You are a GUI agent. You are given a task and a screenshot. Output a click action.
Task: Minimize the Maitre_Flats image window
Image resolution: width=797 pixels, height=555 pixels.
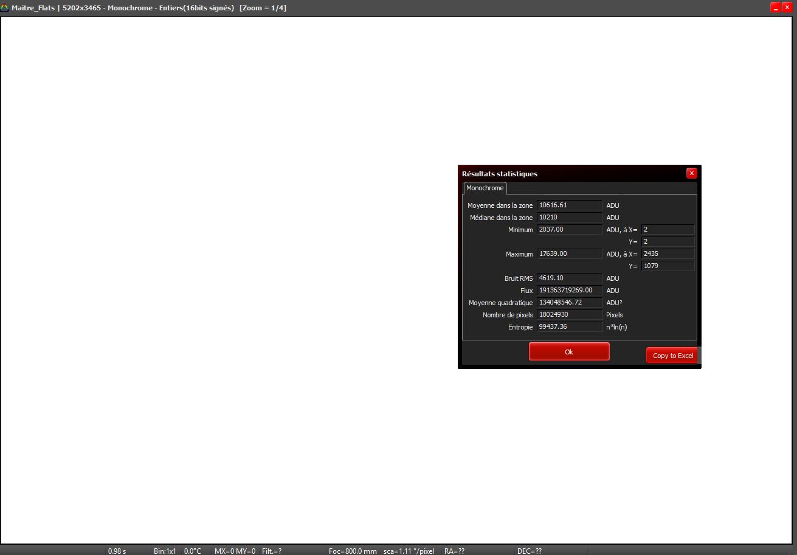click(776, 7)
